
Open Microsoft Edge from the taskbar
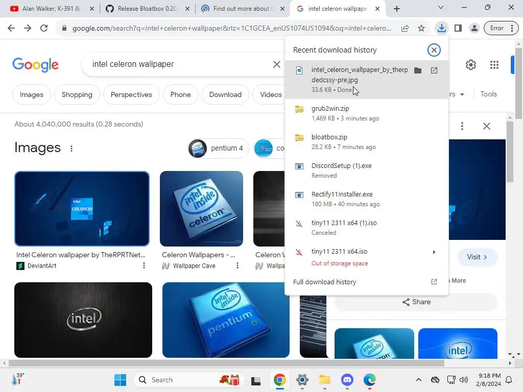[x=370, y=380]
